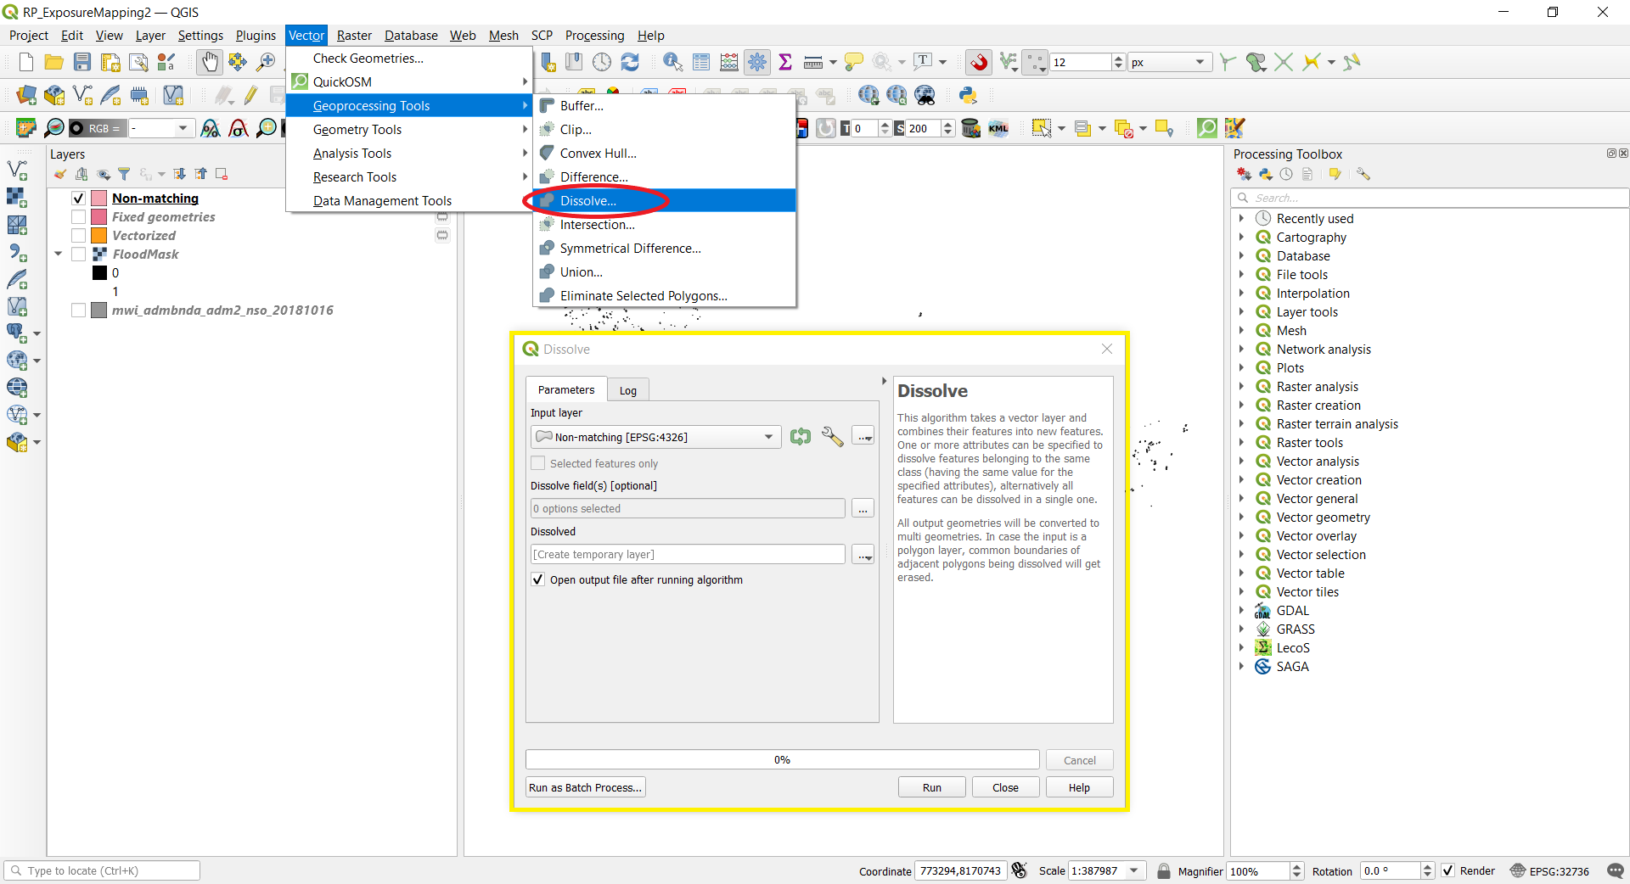Click the KML export icon

coord(998,128)
